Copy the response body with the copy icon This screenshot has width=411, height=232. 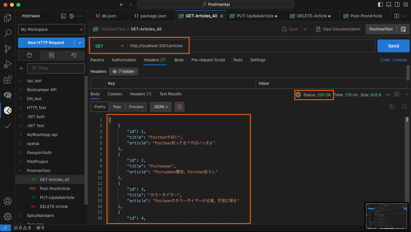pos(392,107)
